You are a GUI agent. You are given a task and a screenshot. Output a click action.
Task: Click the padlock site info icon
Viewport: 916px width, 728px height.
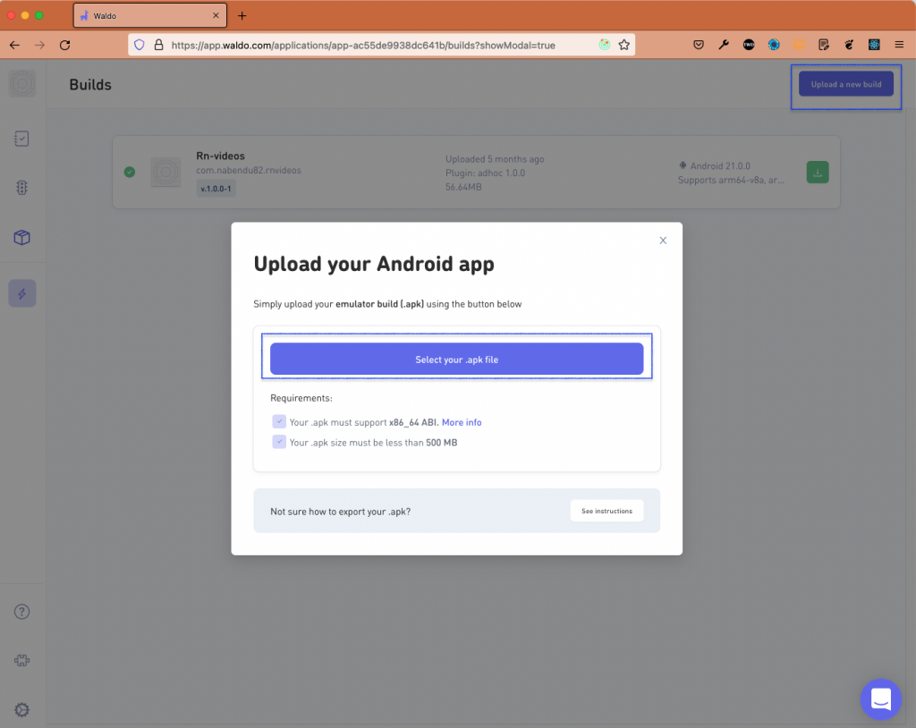pyautogui.click(x=158, y=45)
